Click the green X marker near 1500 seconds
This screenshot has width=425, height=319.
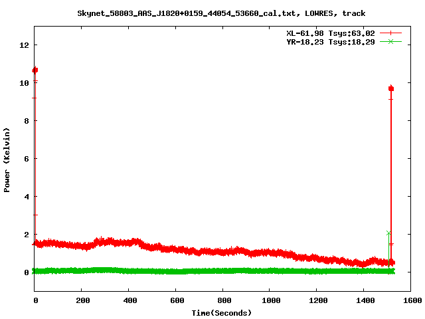[388, 233]
